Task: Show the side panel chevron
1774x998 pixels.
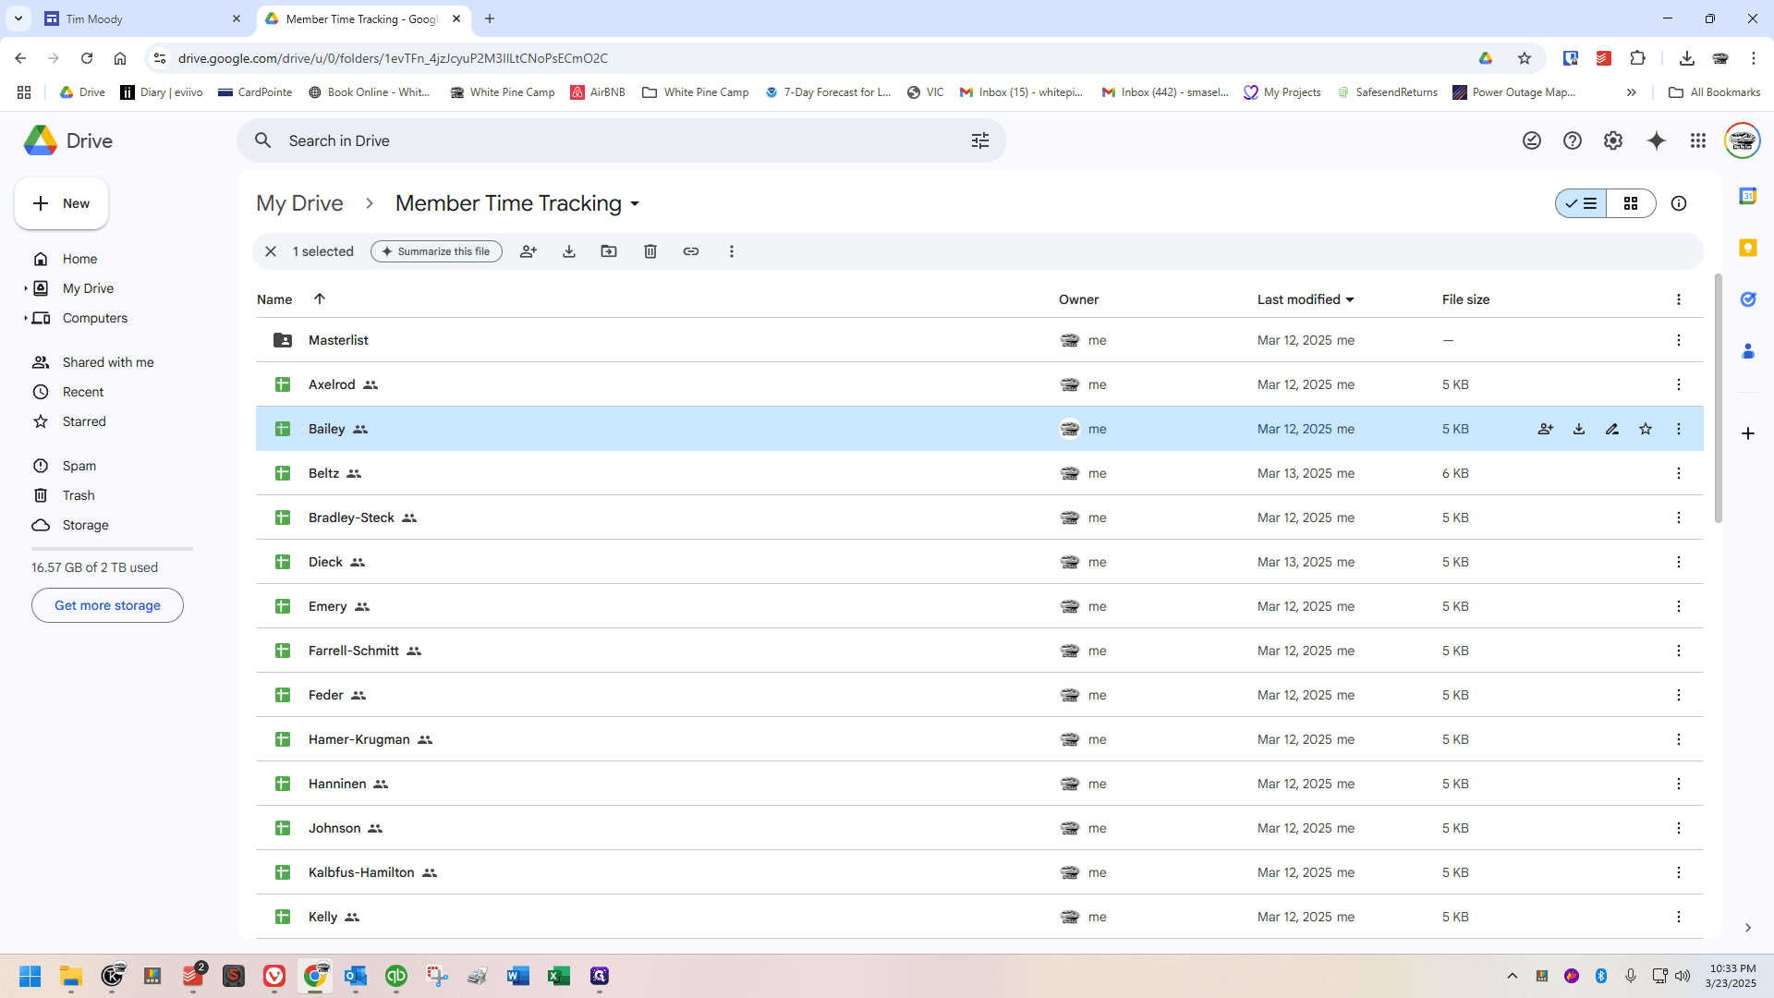Action: tap(1748, 928)
